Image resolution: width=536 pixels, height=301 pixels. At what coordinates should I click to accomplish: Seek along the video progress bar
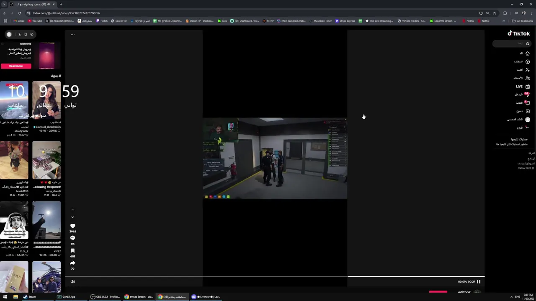coord(275,276)
